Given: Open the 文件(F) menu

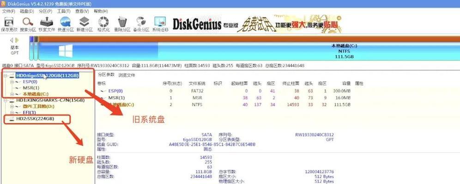Looking at the screenshot, I should (x=8, y=11).
